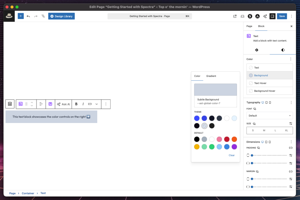The height and width of the screenshot is (200, 300).
Task: Click the Astra settings icon in top bar
Action: click(257, 16)
